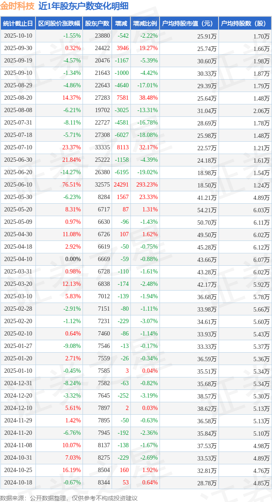Select the 2024-10-18 date cell

pos(18,483)
